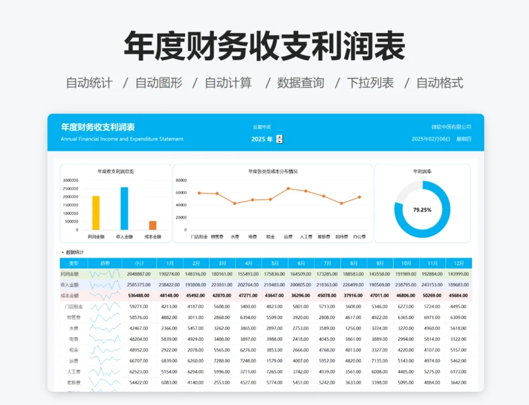Increase the year with the spinner up arrow
The width and height of the screenshot is (529, 405).
(x=279, y=137)
